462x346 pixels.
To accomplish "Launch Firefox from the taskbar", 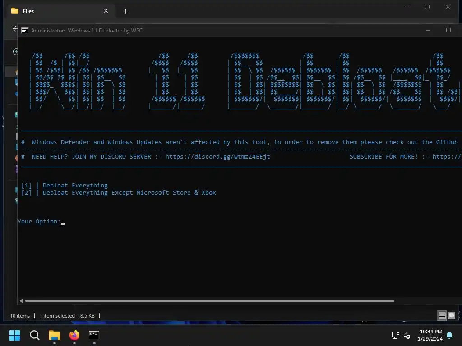I will coord(74,335).
